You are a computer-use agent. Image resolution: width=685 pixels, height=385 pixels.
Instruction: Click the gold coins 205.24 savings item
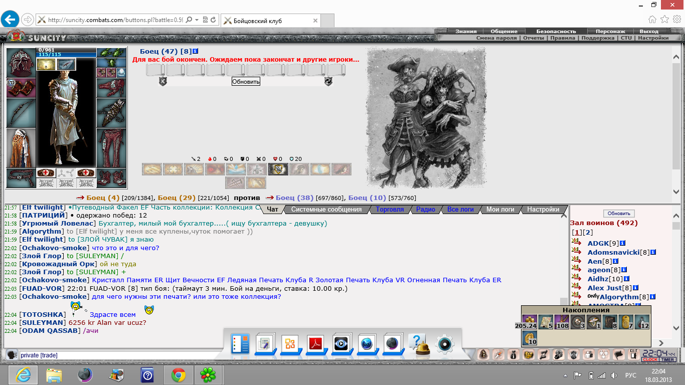(529, 322)
